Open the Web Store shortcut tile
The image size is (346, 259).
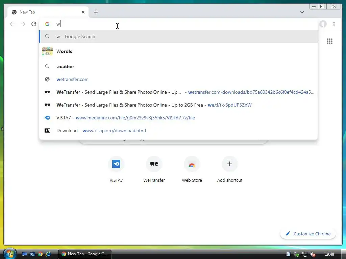pos(192,169)
